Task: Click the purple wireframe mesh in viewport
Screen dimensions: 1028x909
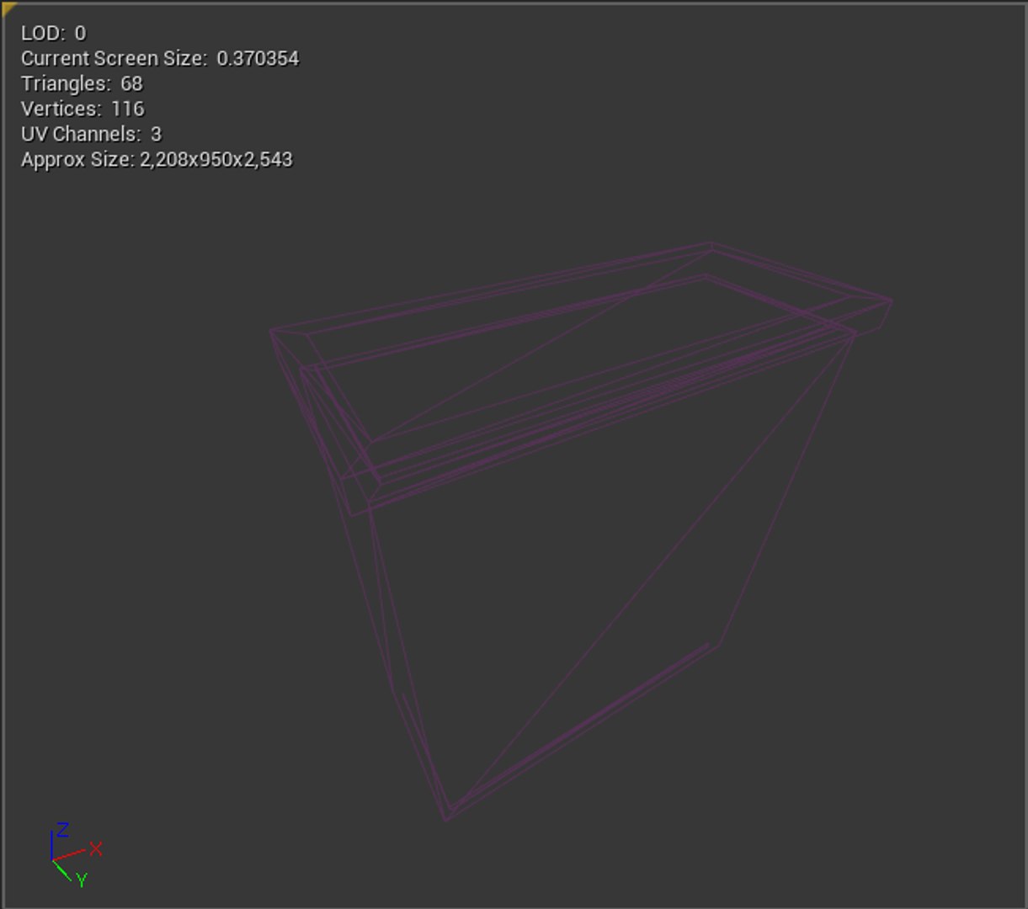Action: tap(581, 530)
